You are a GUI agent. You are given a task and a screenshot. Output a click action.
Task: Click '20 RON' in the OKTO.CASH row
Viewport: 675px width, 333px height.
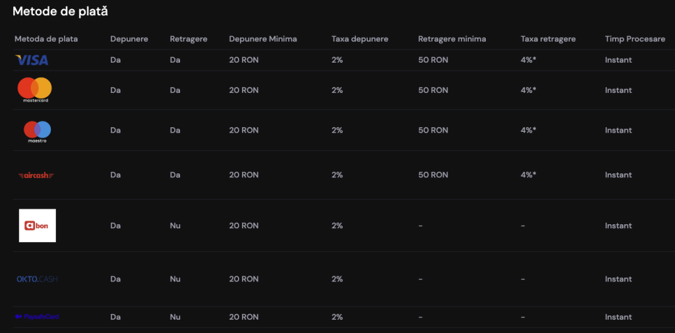[x=244, y=279]
